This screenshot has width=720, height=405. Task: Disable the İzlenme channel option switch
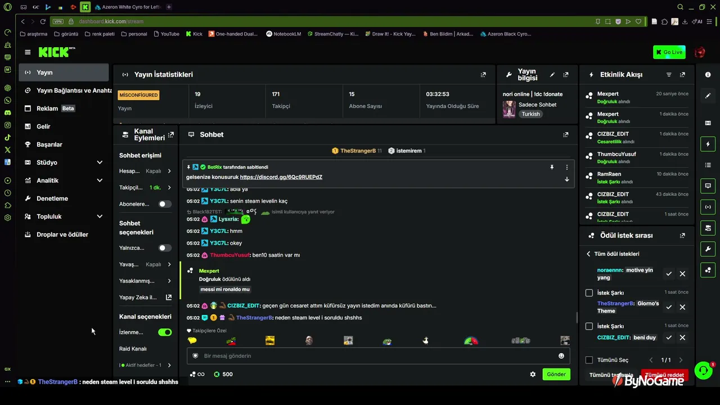[165, 332]
